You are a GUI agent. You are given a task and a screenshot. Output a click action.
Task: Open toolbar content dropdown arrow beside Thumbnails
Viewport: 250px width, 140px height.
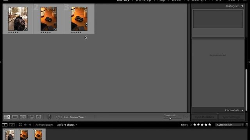point(187,117)
